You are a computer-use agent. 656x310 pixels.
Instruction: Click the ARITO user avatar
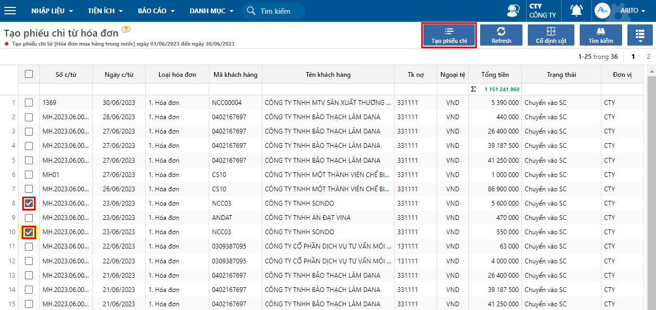(602, 11)
